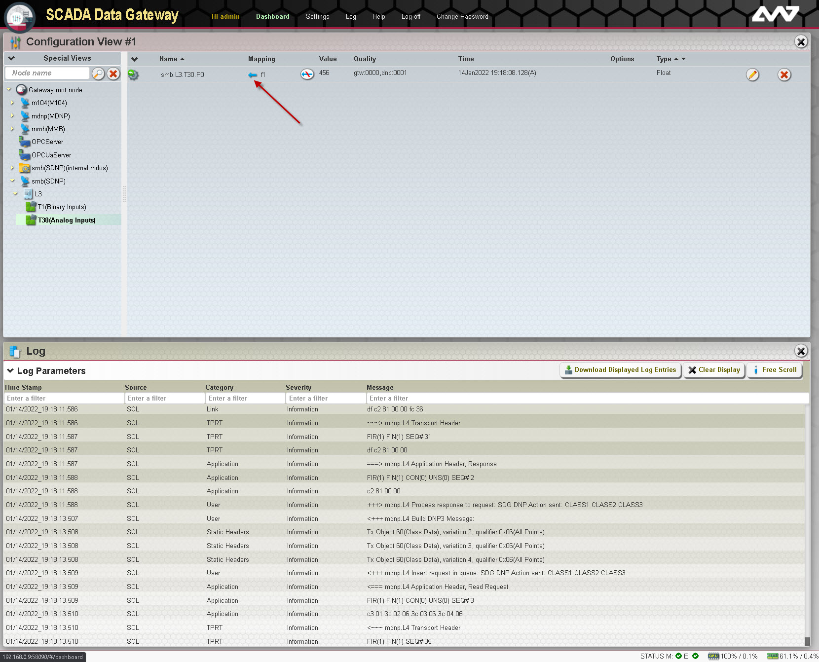This screenshot has width=819, height=662.
Task: Toggle Free Scroll in the log panel
Action: 774,370
